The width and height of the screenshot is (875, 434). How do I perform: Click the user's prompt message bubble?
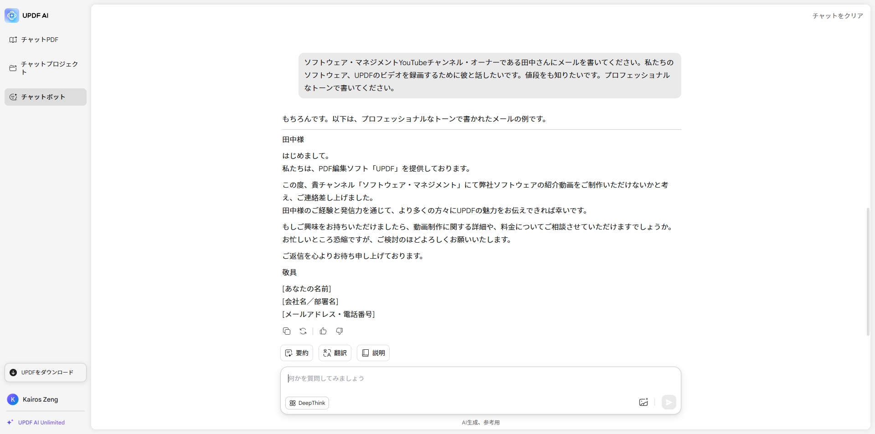(x=489, y=75)
